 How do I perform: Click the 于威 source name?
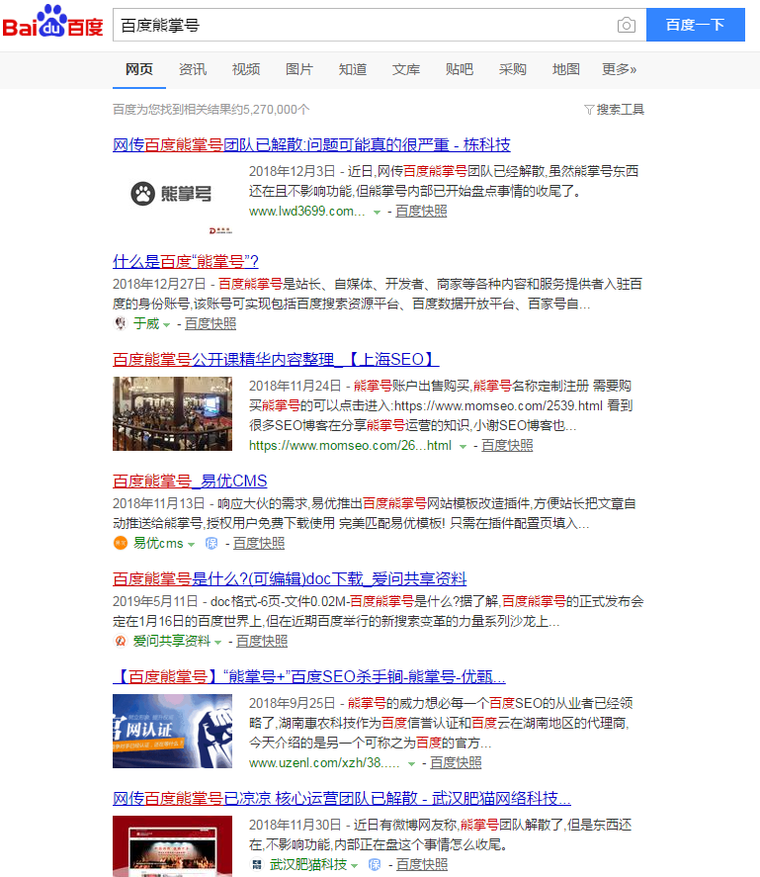(146, 324)
